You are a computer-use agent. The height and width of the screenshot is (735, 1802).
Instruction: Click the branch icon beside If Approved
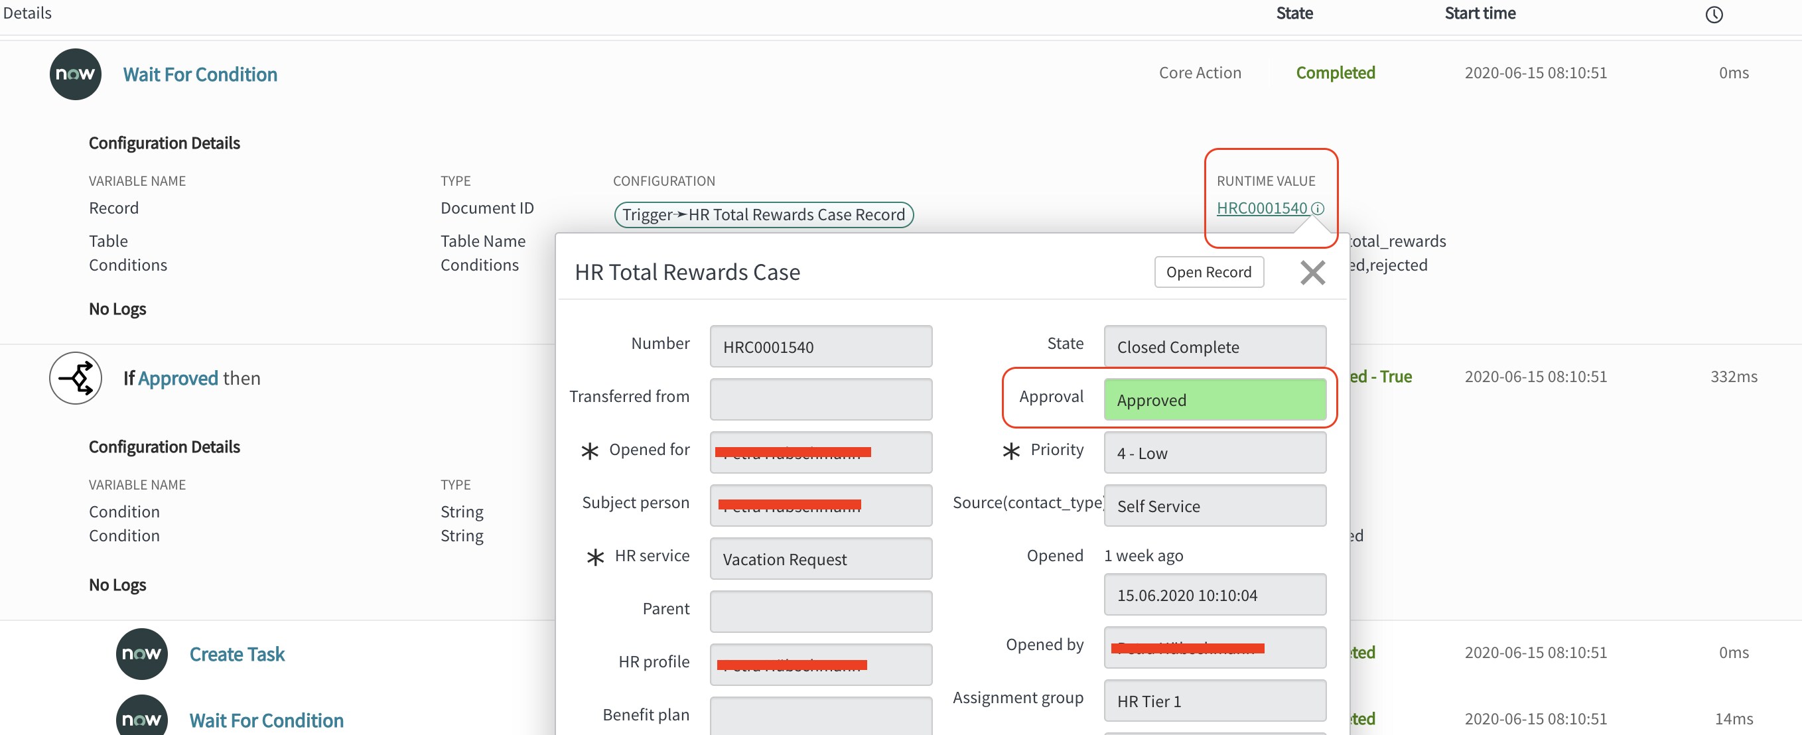tap(76, 377)
